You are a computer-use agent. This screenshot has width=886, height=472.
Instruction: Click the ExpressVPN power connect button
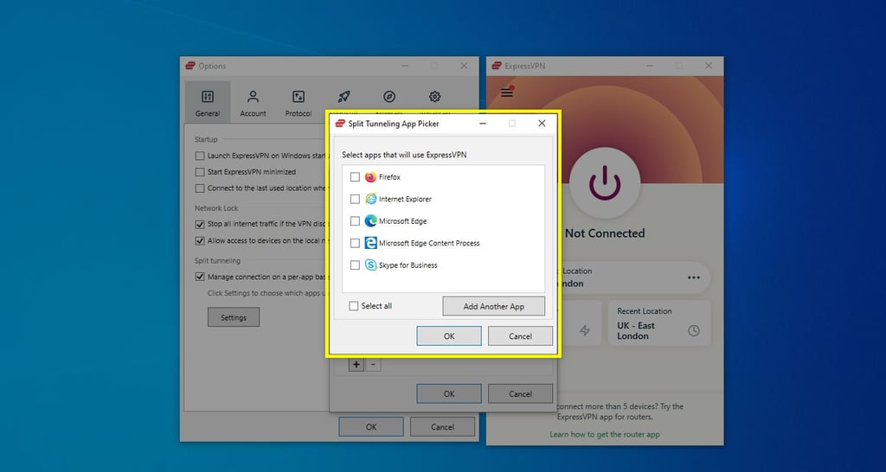pyautogui.click(x=605, y=182)
